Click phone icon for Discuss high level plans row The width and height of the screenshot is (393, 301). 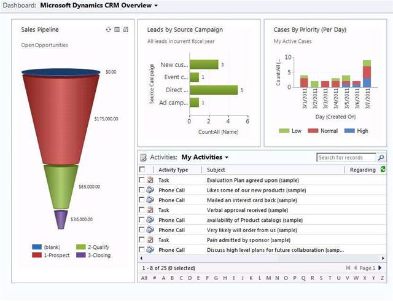tap(150, 249)
